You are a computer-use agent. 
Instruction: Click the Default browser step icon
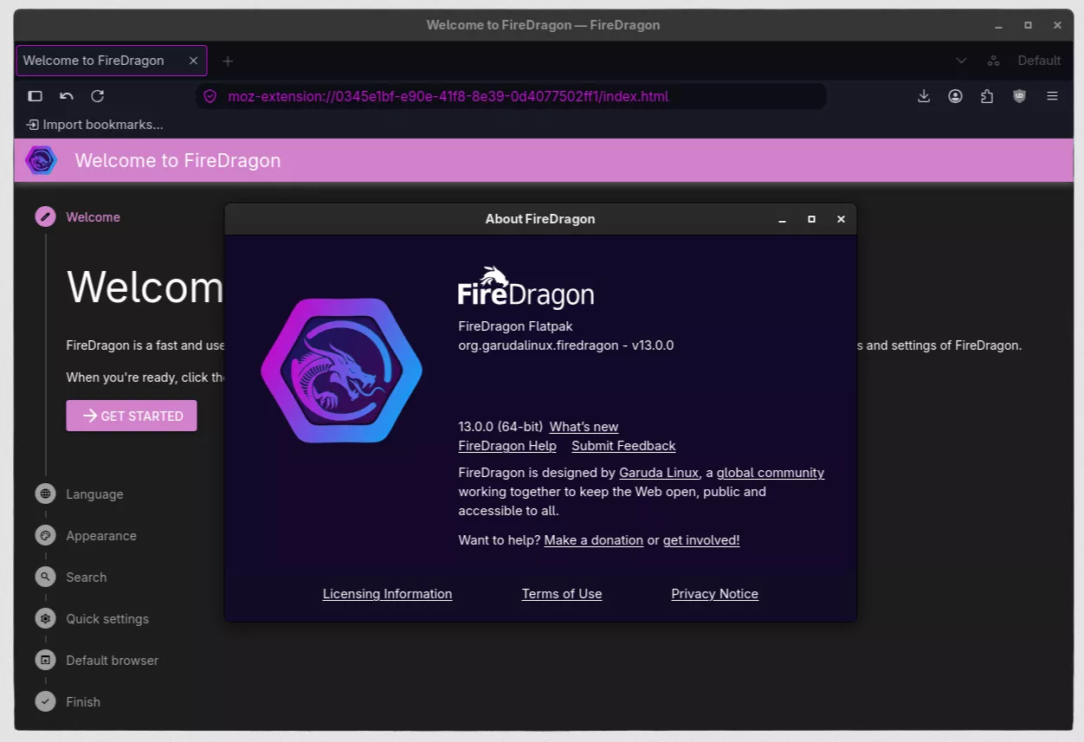point(46,660)
